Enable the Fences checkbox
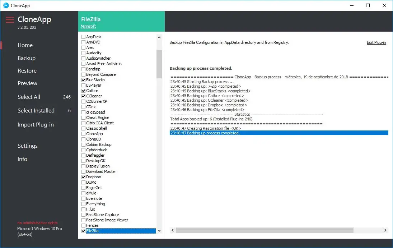 point(84,226)
